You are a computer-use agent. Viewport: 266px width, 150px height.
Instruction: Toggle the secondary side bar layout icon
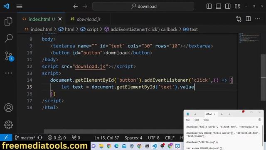[x=228, y=6]
